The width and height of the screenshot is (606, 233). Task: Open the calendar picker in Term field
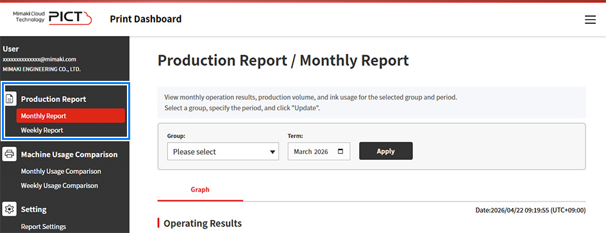tap(340, 151)
